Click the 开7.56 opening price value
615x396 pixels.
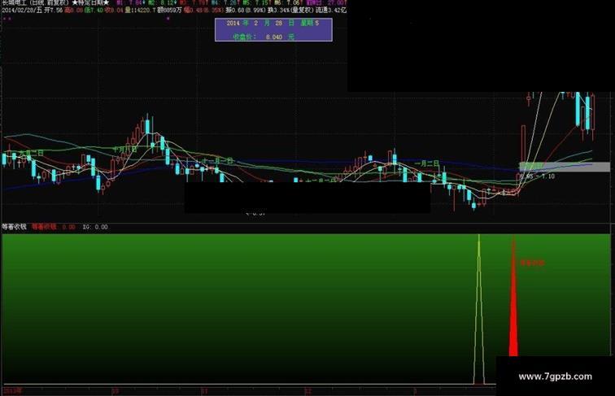(54, 11)
